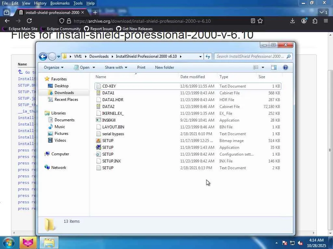
Task: Click New folder in the Explorer toolbar
Action: tap(165, 67)
